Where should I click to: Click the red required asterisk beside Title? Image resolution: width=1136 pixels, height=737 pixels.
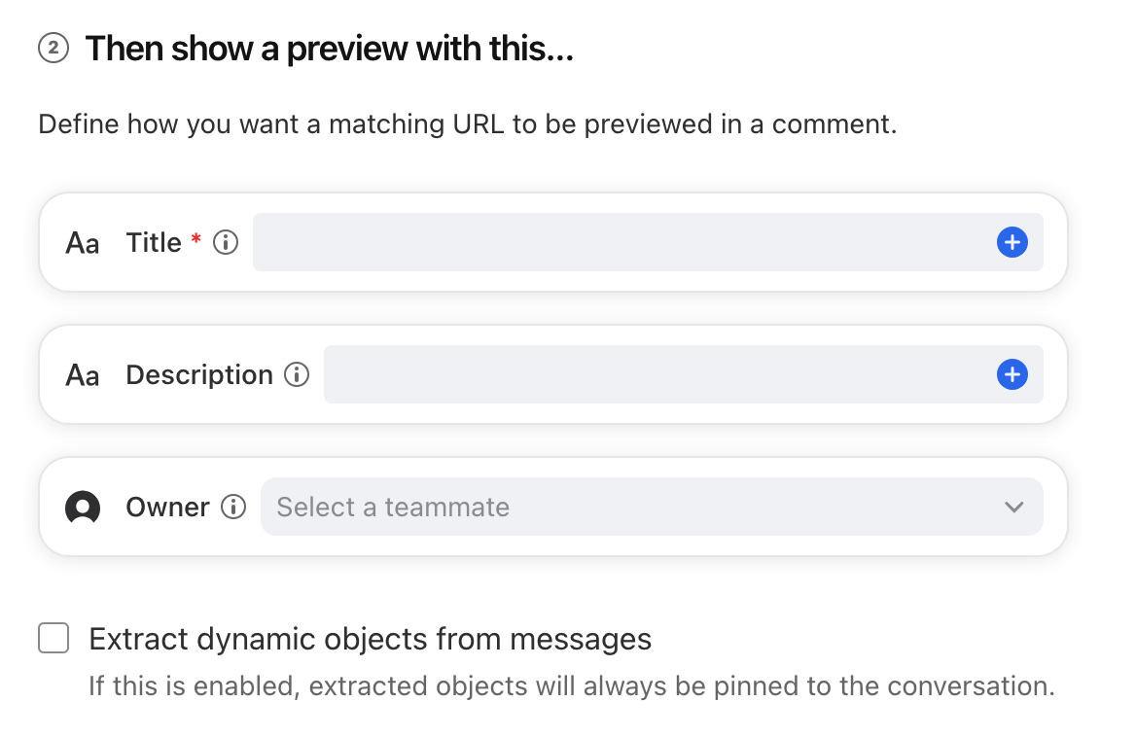195,237
